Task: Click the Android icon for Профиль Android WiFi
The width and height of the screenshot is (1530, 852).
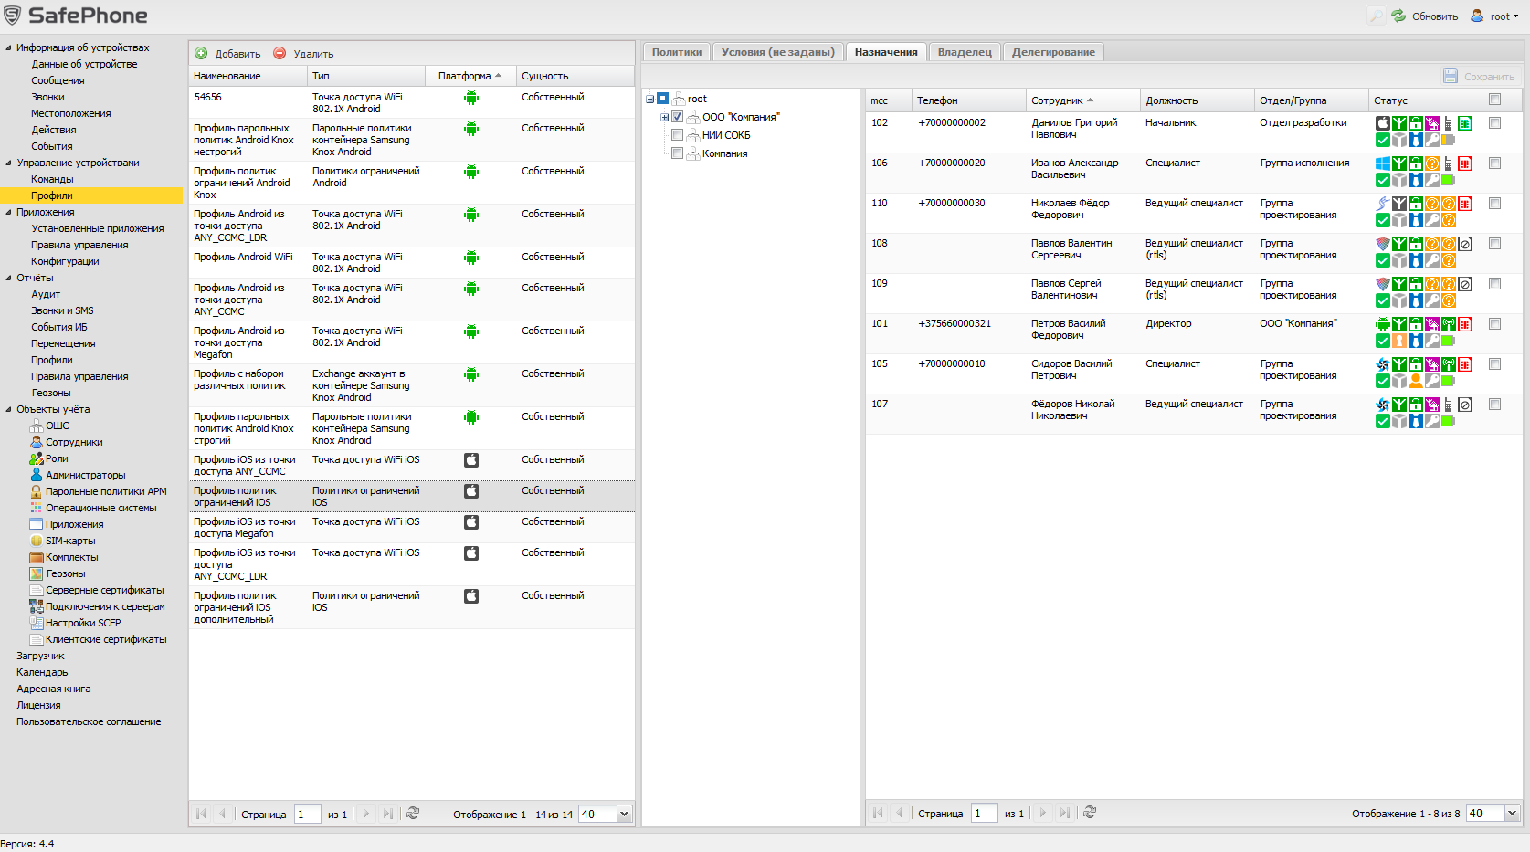Action: coord(471,258)
